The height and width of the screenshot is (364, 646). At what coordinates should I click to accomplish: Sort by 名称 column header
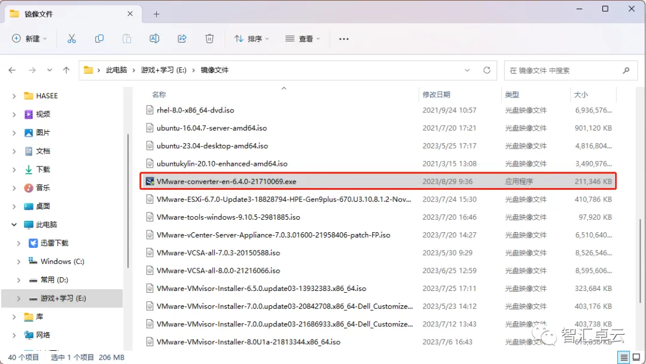tap(159, 95)
